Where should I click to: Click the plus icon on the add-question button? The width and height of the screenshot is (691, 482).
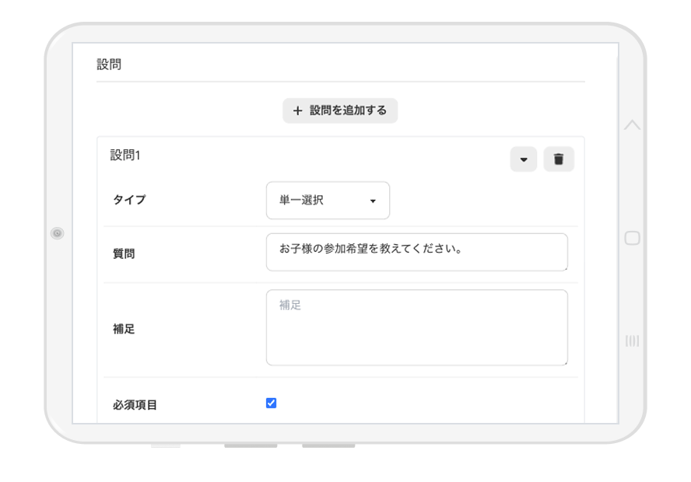click(297, 111)
